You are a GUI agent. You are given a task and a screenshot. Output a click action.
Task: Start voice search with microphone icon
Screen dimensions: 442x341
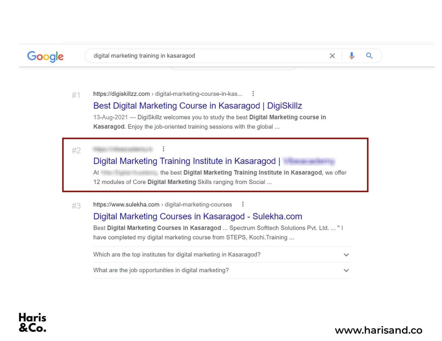tap(351, 56)
